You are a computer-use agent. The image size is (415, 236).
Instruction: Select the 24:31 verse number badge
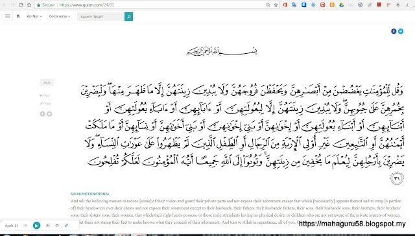[47, 83]
